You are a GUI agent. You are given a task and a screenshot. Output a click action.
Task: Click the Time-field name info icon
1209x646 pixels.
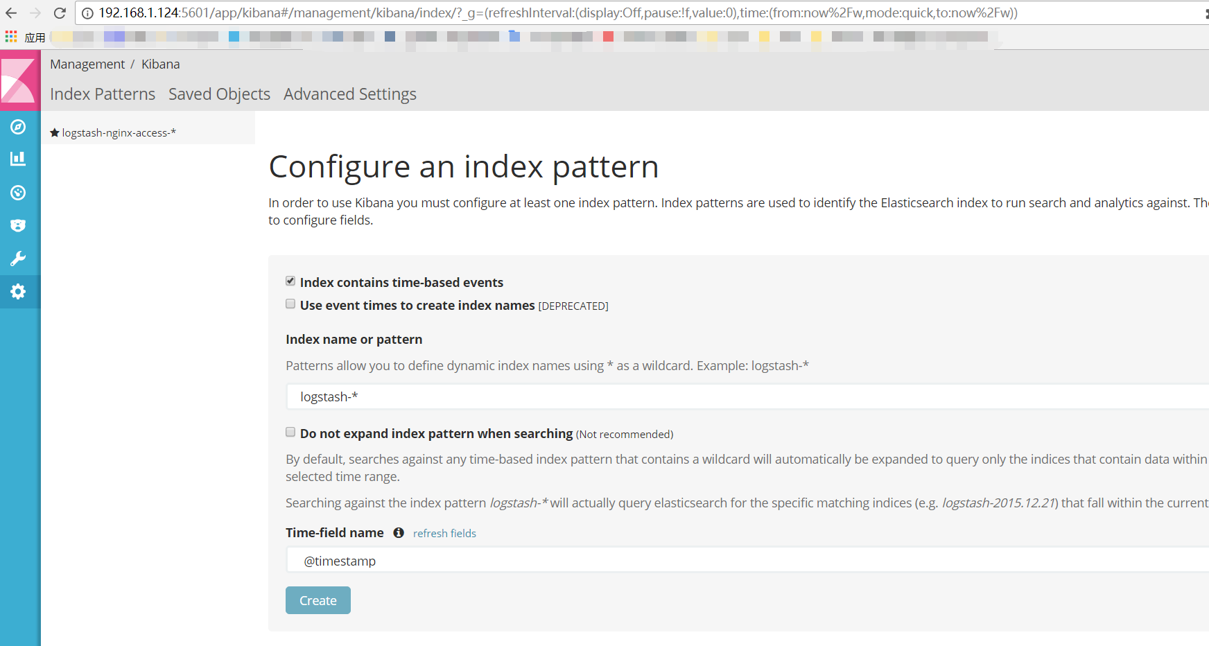coord(399,532)
